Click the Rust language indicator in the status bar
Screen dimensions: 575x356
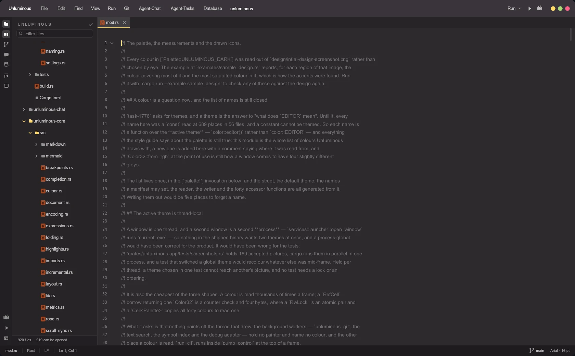tap(31, 351)
